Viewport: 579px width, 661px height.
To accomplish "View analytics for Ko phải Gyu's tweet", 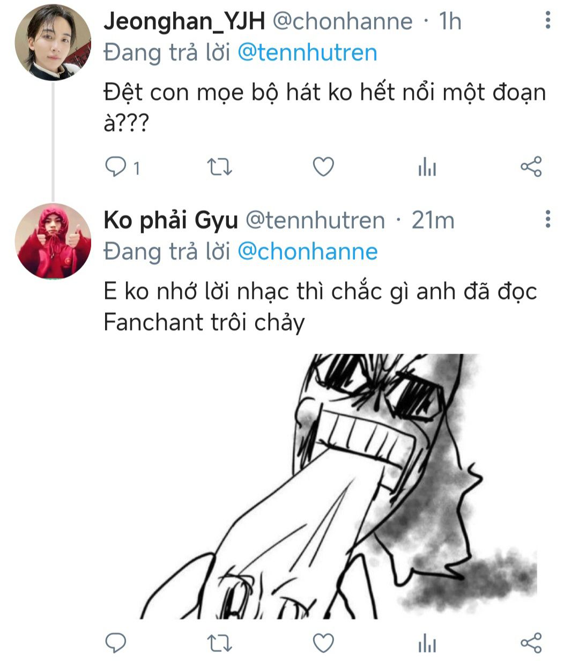I will pyautogui.click(x=427, y=642).
